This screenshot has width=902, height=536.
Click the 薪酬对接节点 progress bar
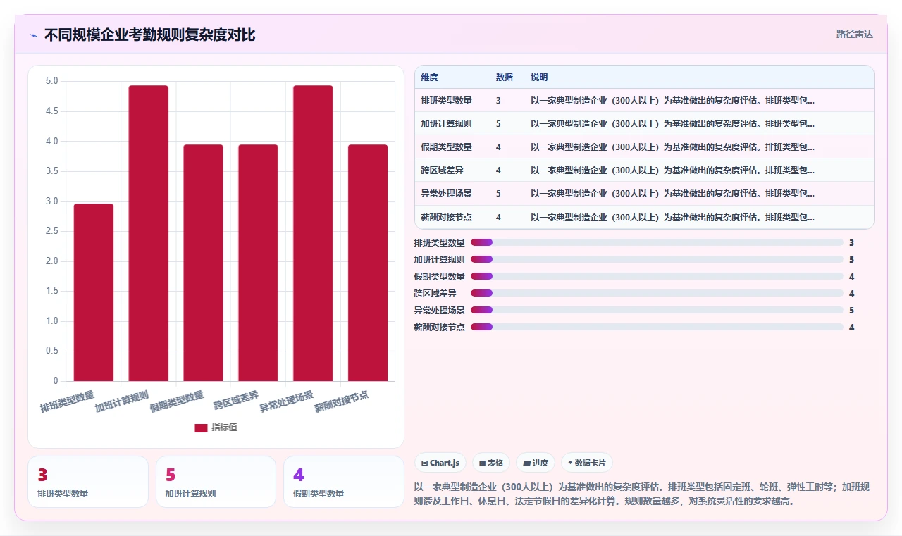click(657, 327)
